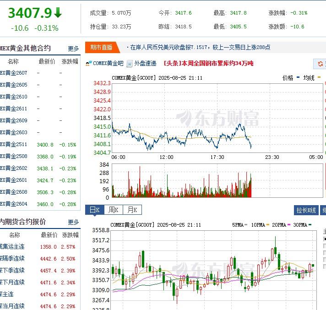This screenshot has width=326, height=310.
Task: Click latest price 3506.3
Action: 45,192
